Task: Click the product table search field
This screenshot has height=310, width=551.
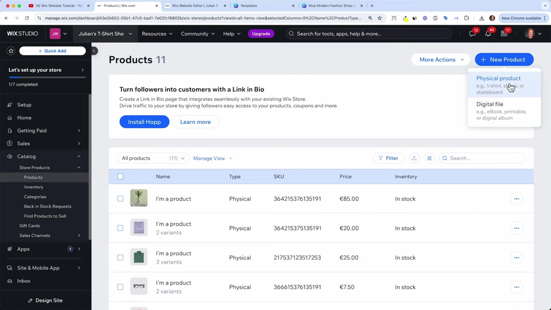Action: 482,158
